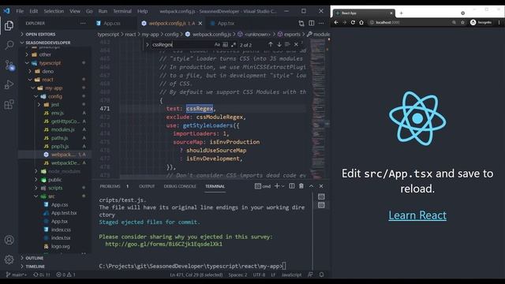Image resolution: width=505 pixels, height=284 pixels.
Task: Open the App.css editor tab
Action: pyautogui.click(x=112, y=23)
